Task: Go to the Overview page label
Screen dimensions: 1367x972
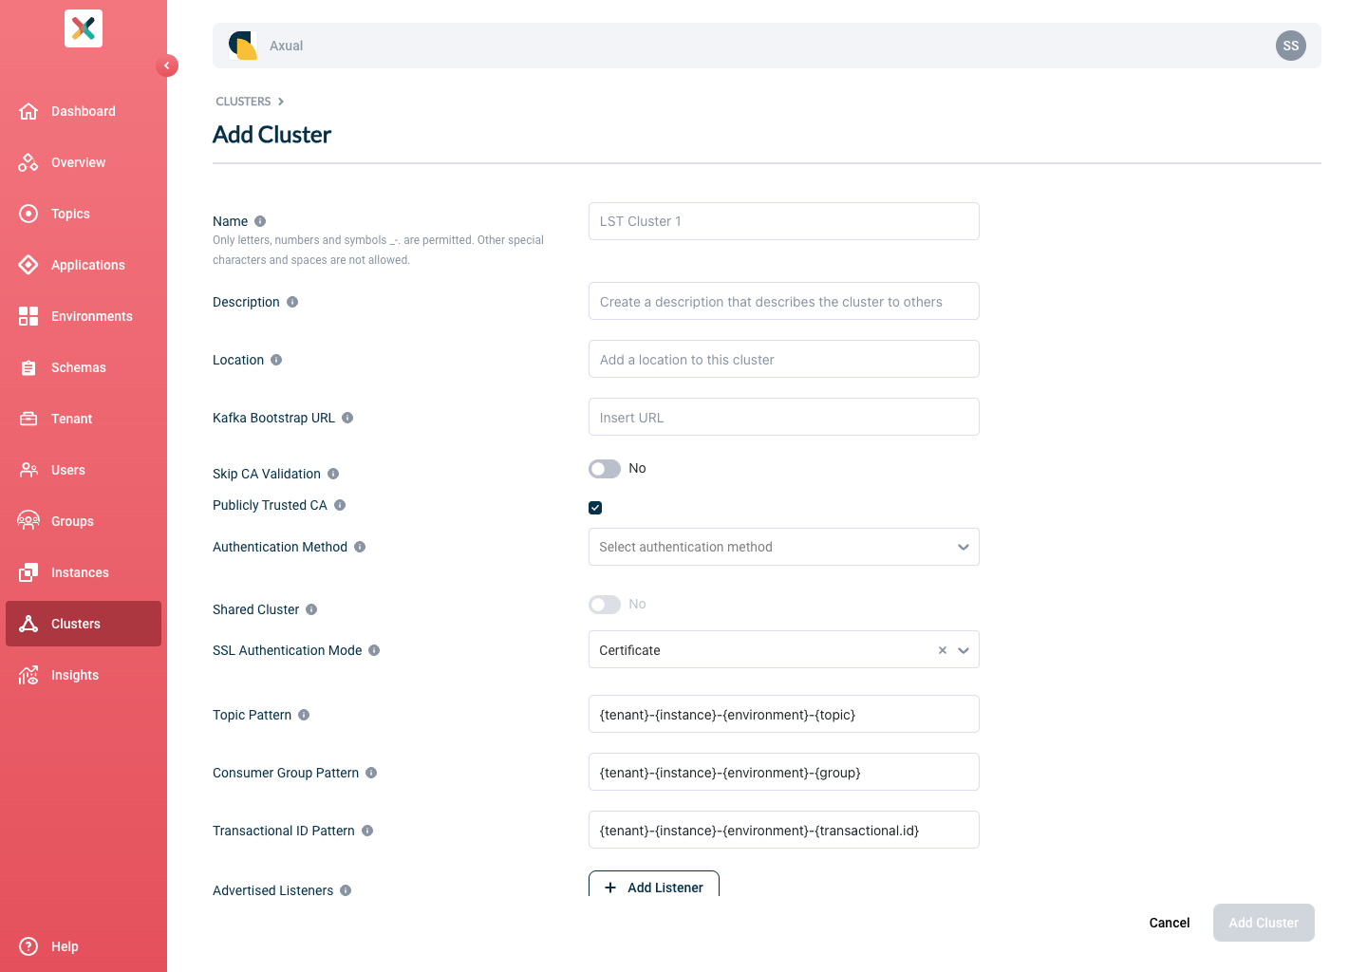Action: pos(79,162)
